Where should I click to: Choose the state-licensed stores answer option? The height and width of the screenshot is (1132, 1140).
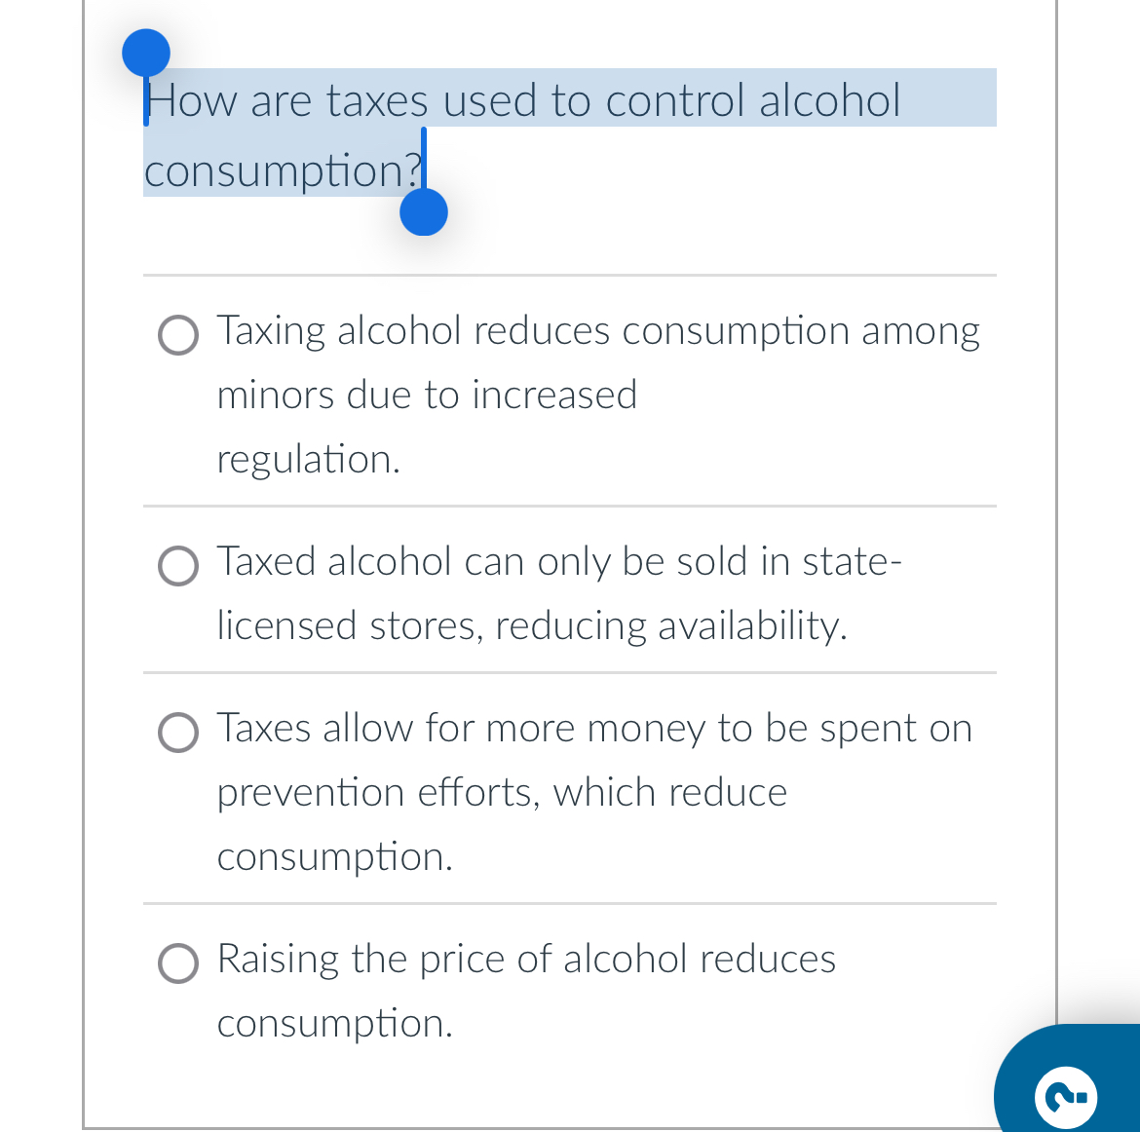[x=178, y=566]
